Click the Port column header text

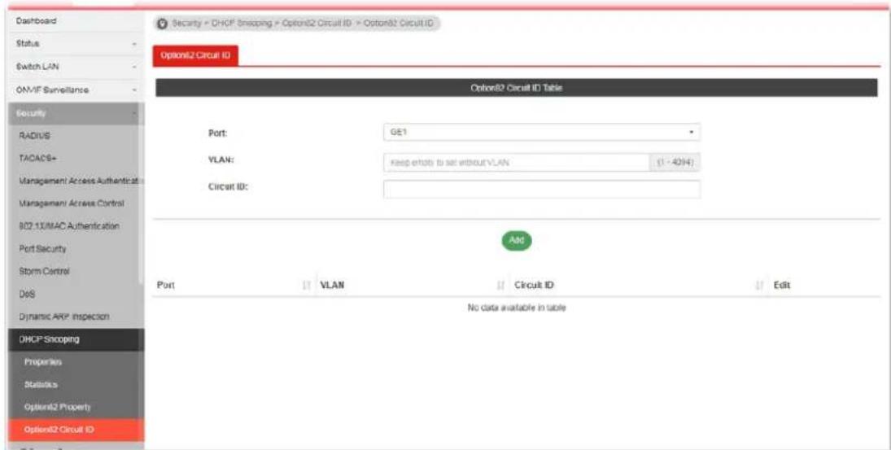pos(165,286)
